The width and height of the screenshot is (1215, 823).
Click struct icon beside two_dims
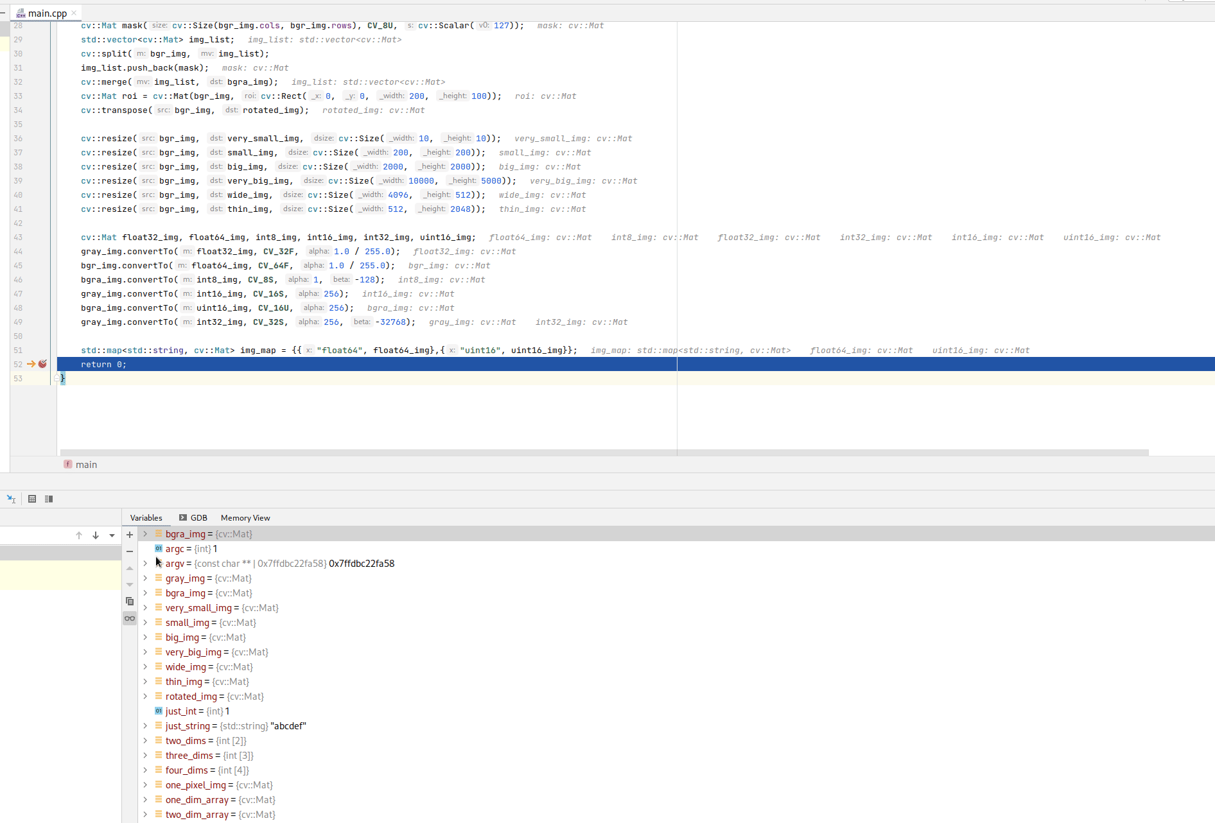click(x=159, y=740)
